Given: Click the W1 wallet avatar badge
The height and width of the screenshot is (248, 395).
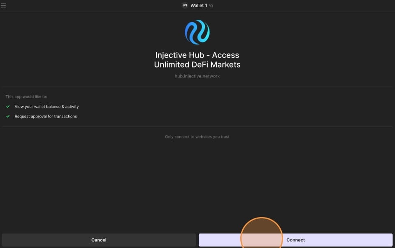Looking at the screenshot, I should pos(185,5).
